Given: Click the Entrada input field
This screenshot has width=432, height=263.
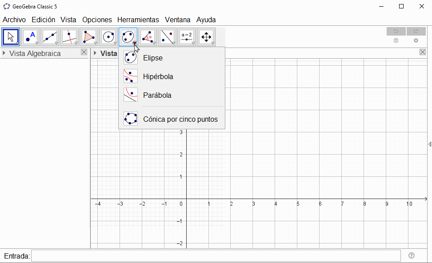Looking at the screenshot, I should (x=216, y=256).
